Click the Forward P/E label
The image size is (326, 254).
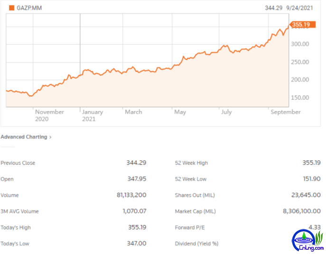click(x=190, y=227)
